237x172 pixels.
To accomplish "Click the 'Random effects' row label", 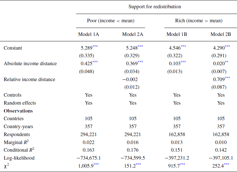I will [x=20, y=103].
